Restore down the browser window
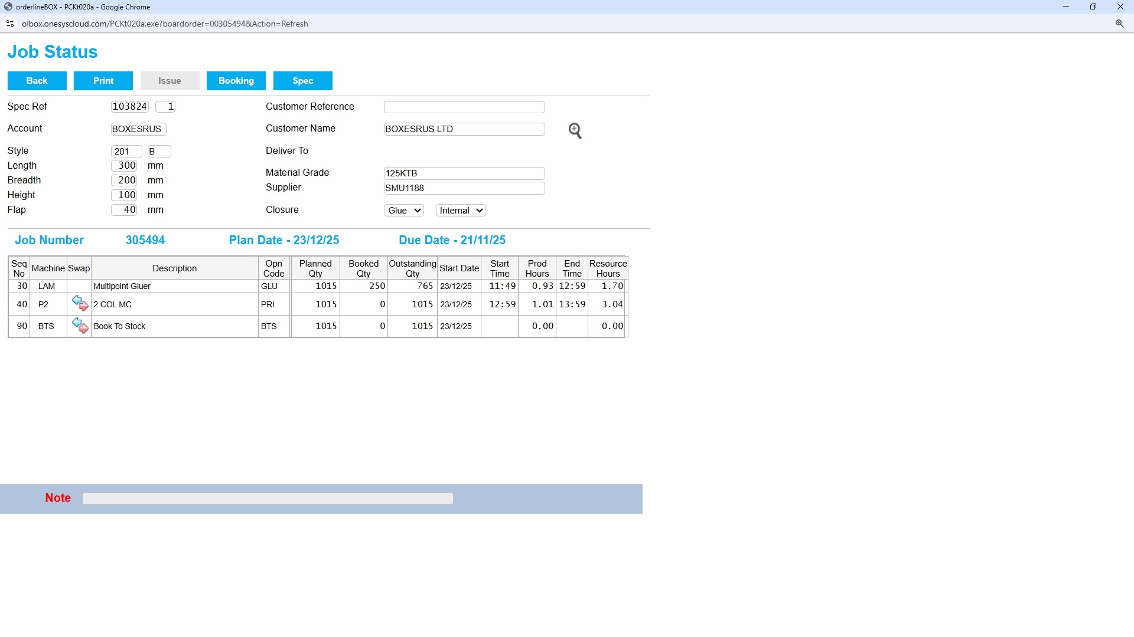 [x=1093, y=6]
